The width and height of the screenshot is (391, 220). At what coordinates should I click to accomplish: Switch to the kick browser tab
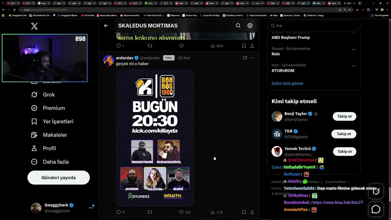150,3
